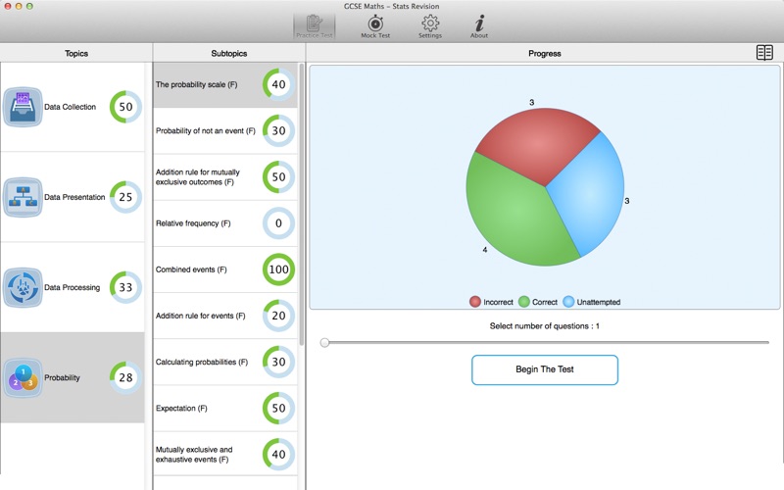Click the red Incorrect pie slice

coord(537,145)
